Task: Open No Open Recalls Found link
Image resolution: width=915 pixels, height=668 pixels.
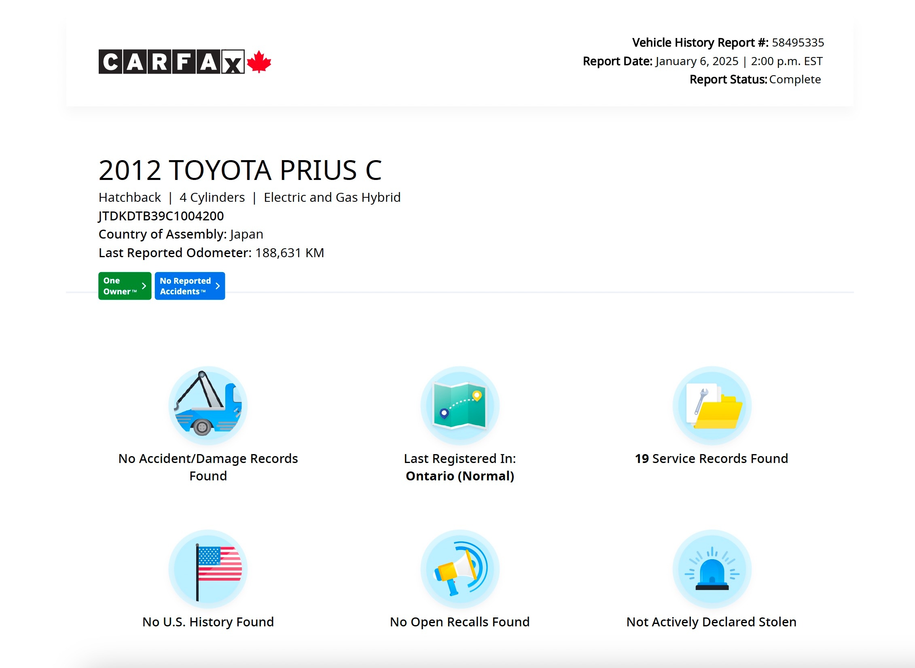Action: [x=460, y=622]
